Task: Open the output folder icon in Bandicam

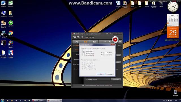Action: point(105,42)
